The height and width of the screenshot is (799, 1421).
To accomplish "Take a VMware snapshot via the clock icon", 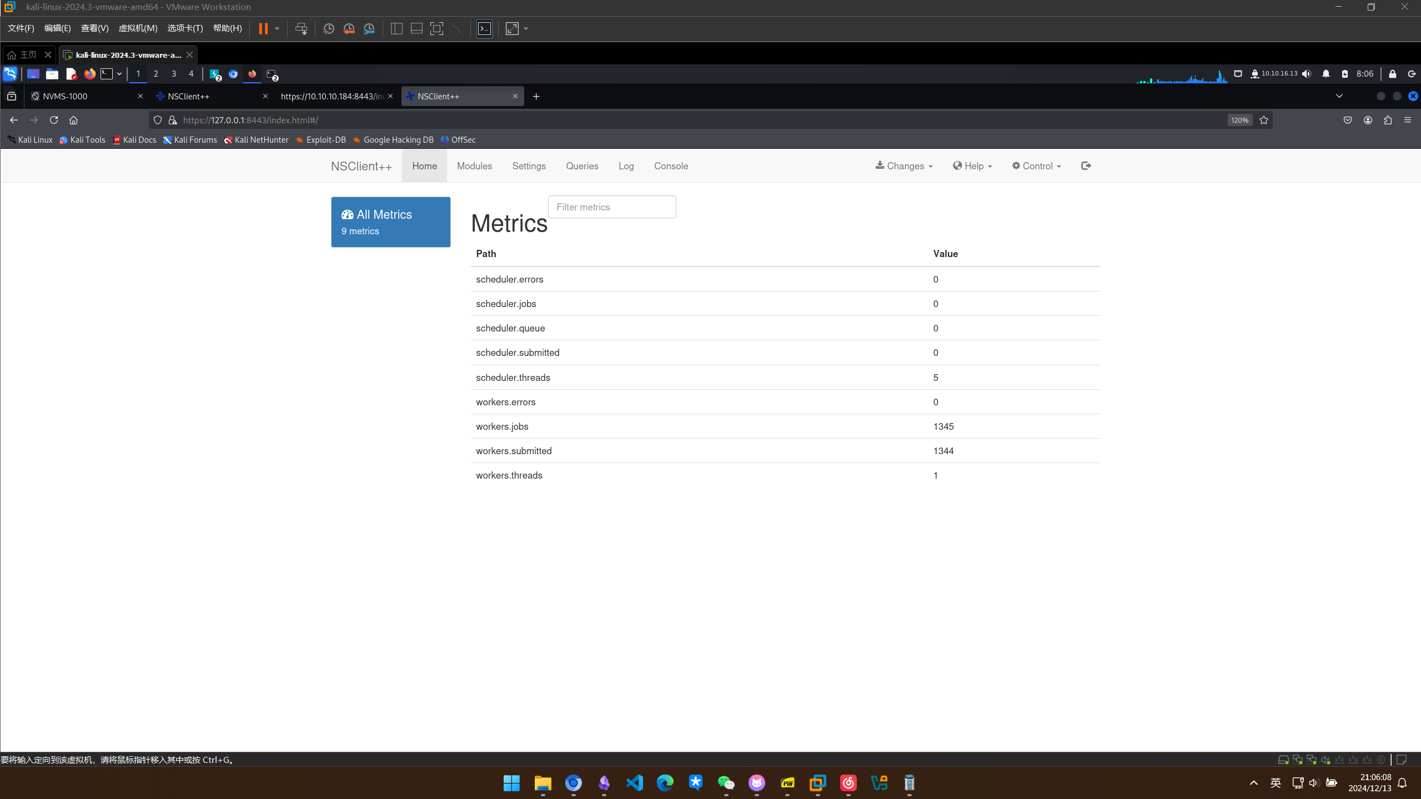I will [x=328, y=29].
